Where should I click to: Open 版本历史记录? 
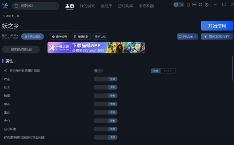[x=33, y=37]
